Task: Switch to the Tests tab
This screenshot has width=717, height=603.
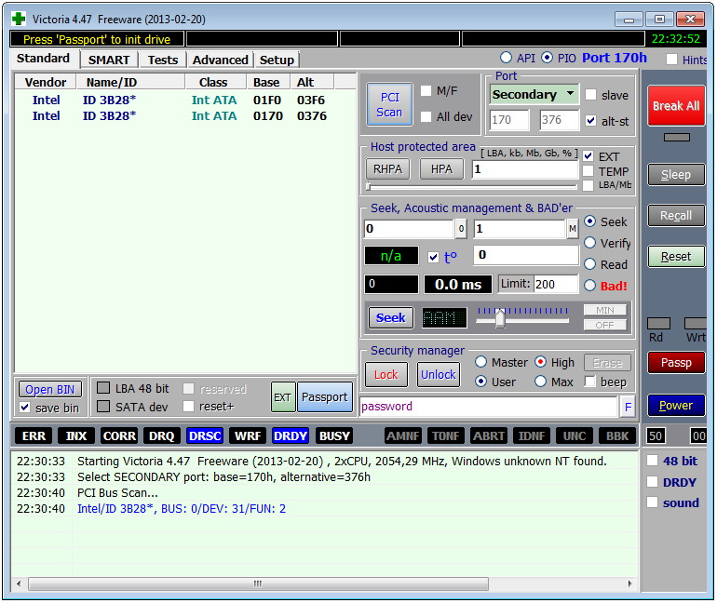Action: click(163, 60)
